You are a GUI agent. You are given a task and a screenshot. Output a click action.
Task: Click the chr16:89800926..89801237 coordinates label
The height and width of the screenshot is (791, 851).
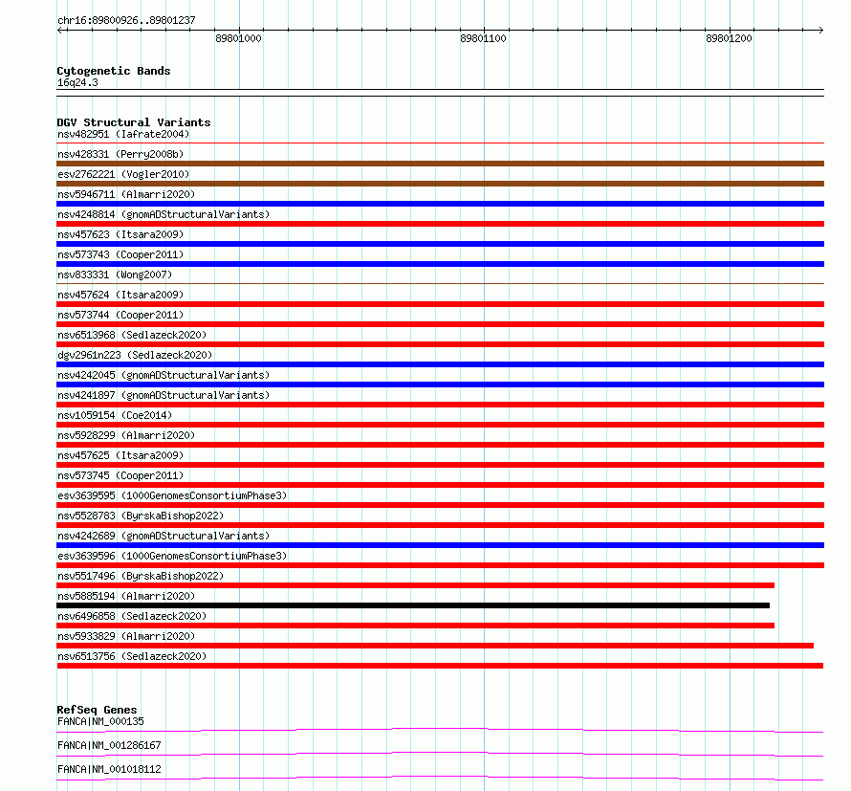coord(126,20)
